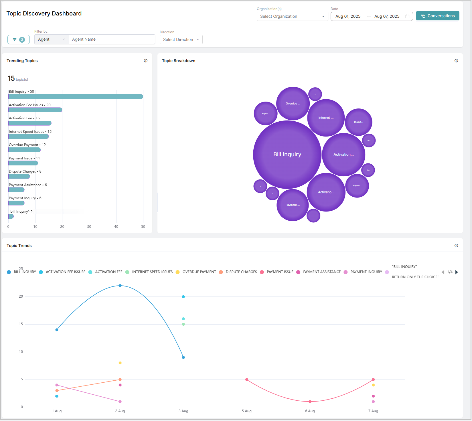Viewport: 472px width, 421px height.
Task: Click the Aug 07, 2025 end date
Action: pyautogui.click(x=387, y=16)
